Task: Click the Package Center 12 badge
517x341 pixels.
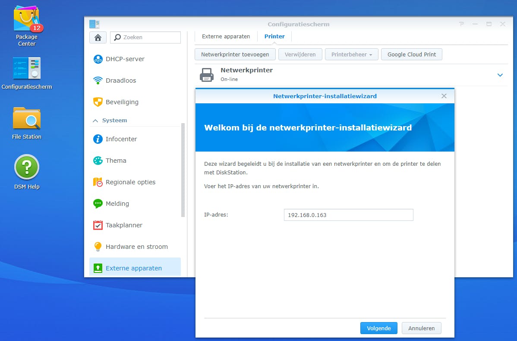Action: pos(37,28)
